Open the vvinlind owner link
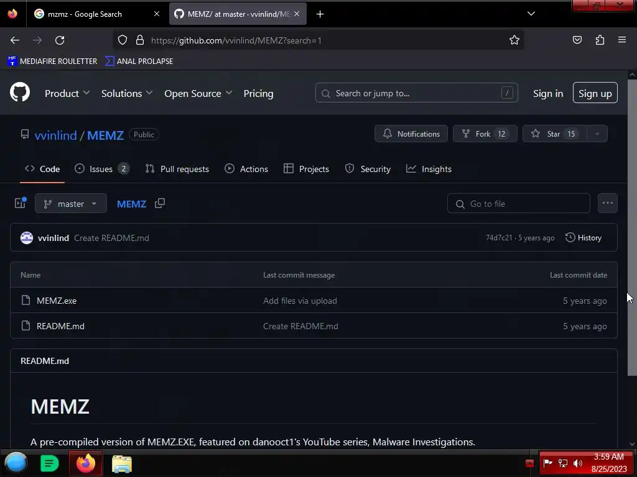Screen dimensions: 637x477 click(55, 135)
